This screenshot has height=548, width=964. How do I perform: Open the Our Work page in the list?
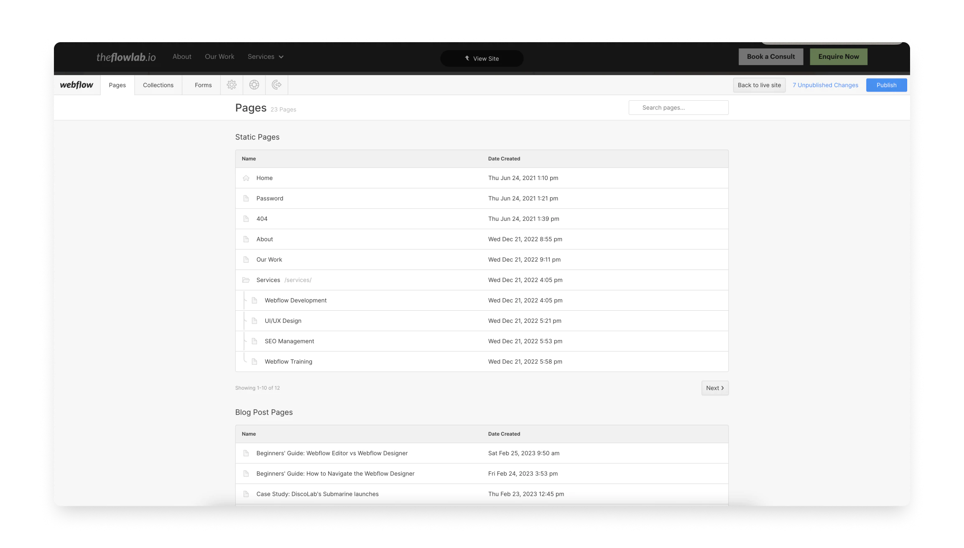tap(482, 260)
